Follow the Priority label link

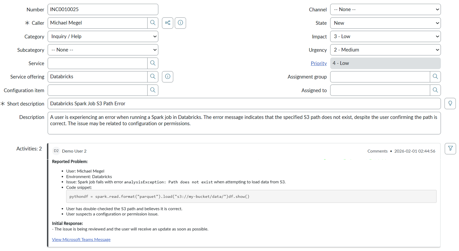coord(319,63)
